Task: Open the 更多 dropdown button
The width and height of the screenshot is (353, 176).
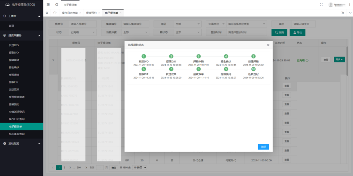Action: pos(339,60)
